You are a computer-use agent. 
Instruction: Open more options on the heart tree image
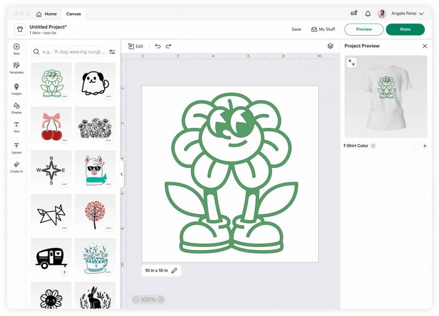[x=109, y=228]
